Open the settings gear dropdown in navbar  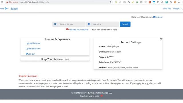click(x=6, y=9)
